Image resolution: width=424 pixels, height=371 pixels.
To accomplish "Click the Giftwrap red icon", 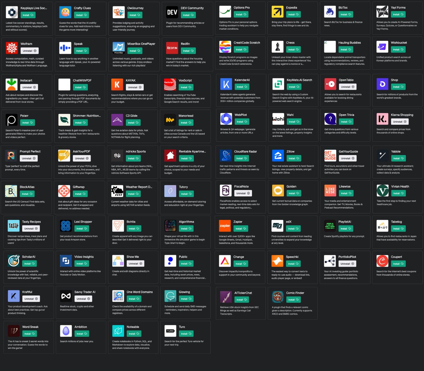I will [x=64, y=191].
